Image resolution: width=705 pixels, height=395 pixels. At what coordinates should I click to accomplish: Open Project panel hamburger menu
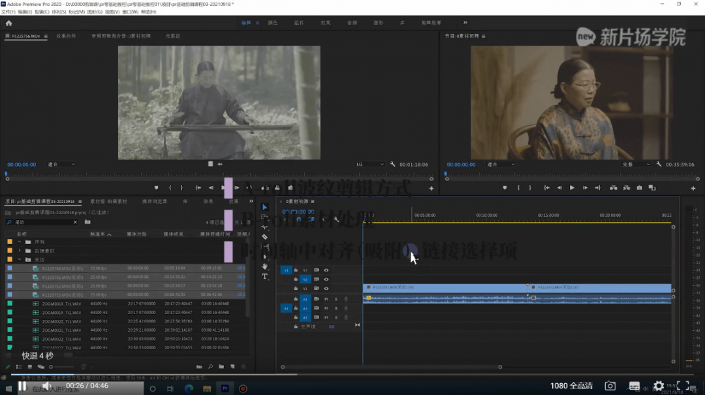[x=80, y=202]
